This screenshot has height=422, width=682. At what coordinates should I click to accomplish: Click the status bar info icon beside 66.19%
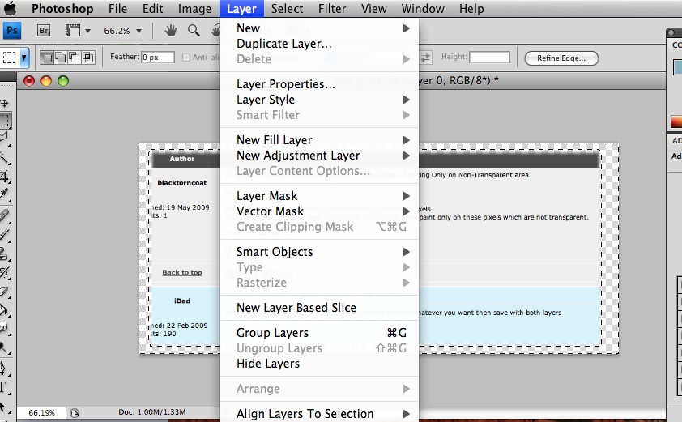(x=75, y=412)
